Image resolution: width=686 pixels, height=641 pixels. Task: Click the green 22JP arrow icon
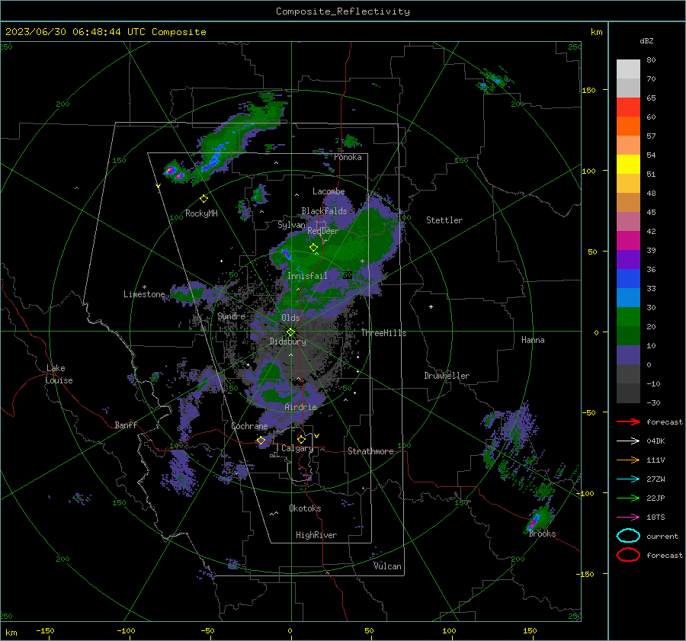coord(628,498)
